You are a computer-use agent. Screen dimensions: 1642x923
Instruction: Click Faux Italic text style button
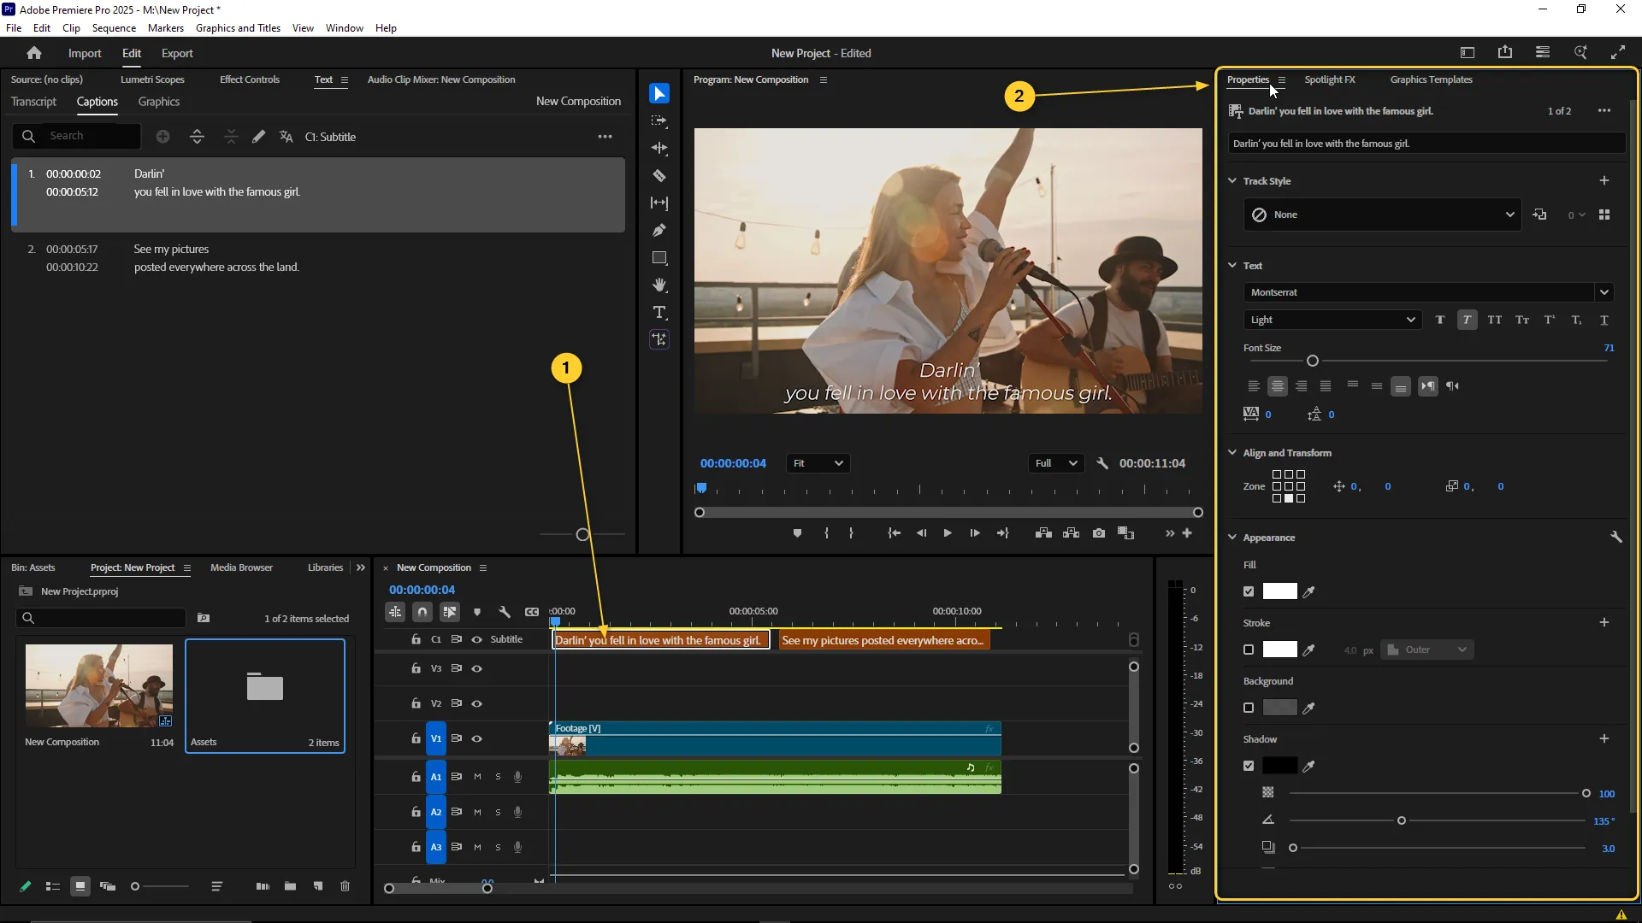(1467, 320)
